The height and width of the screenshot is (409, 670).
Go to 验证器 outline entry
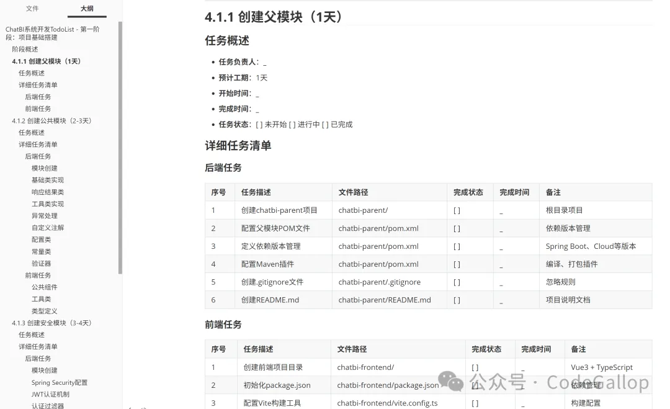click(x=41, y=263)
